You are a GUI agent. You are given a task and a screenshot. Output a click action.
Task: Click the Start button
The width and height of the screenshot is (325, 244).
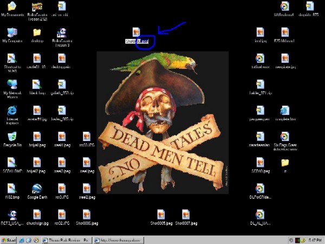click(9, 240)
